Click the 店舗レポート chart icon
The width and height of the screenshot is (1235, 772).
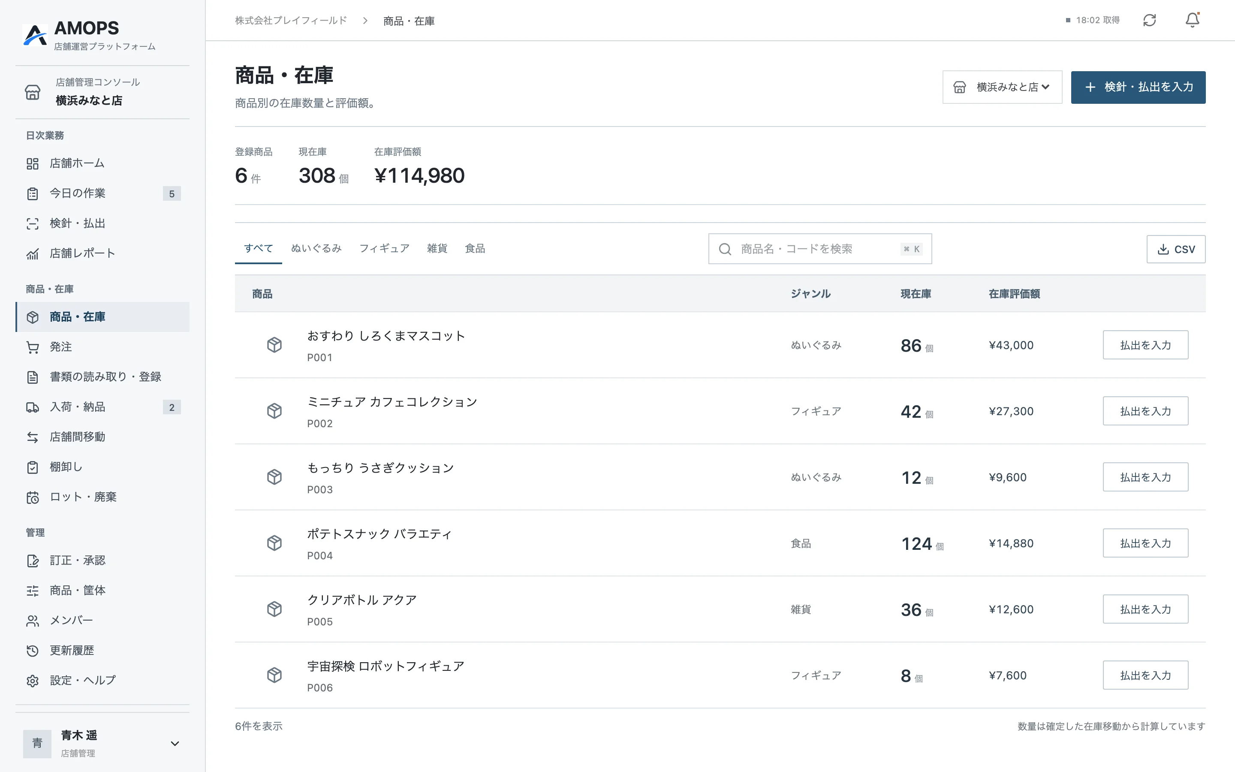coord(33,254)
